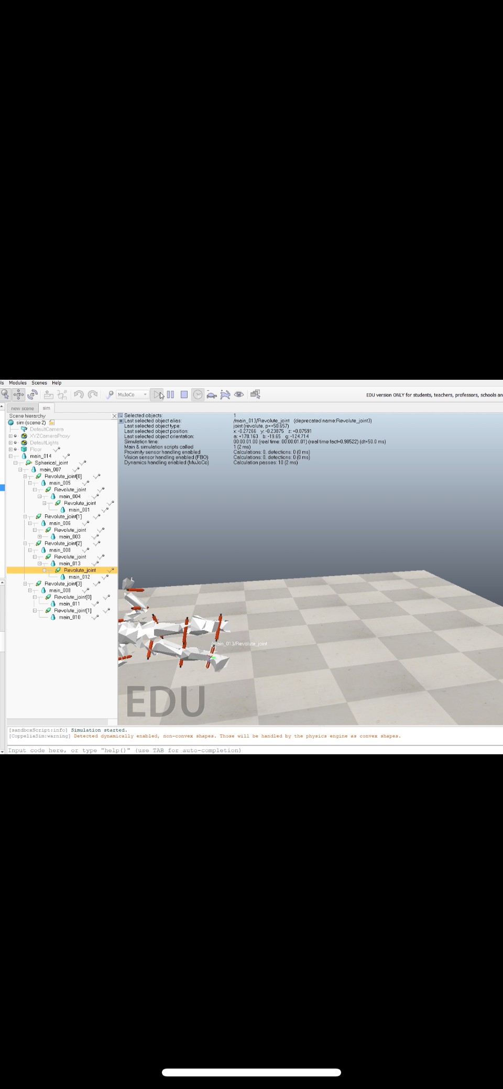Screen dimensions: 503x1089
Task: Expand the main_003 tree node
Action: click(39, 536)
